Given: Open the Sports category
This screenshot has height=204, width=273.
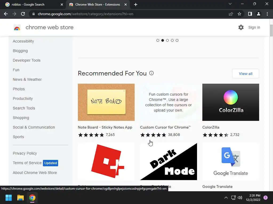Looking at the screenshot, I should click(18, 137).
